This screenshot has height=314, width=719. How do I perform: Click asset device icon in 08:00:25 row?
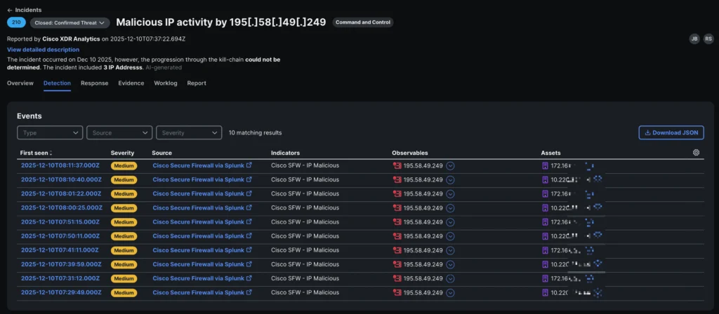(x=545, y=208)
